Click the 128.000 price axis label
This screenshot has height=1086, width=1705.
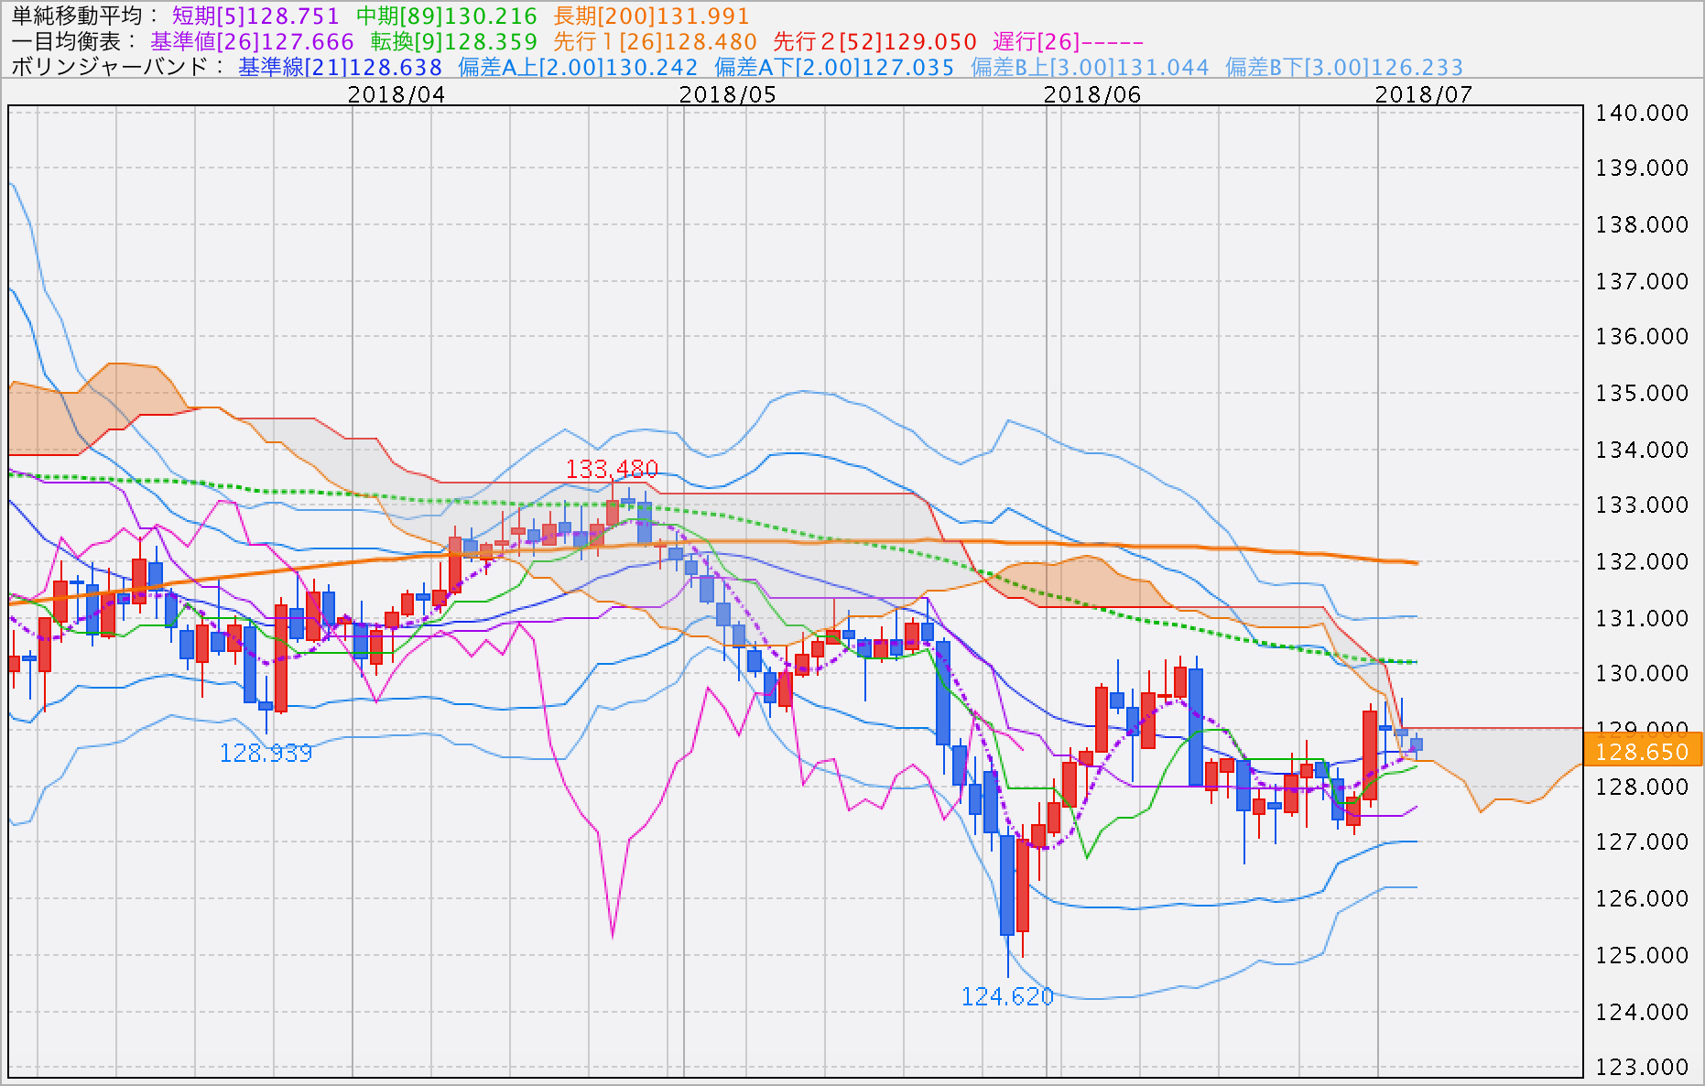1642,787
